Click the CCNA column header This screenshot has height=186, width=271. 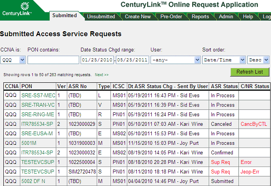point(12,86)
